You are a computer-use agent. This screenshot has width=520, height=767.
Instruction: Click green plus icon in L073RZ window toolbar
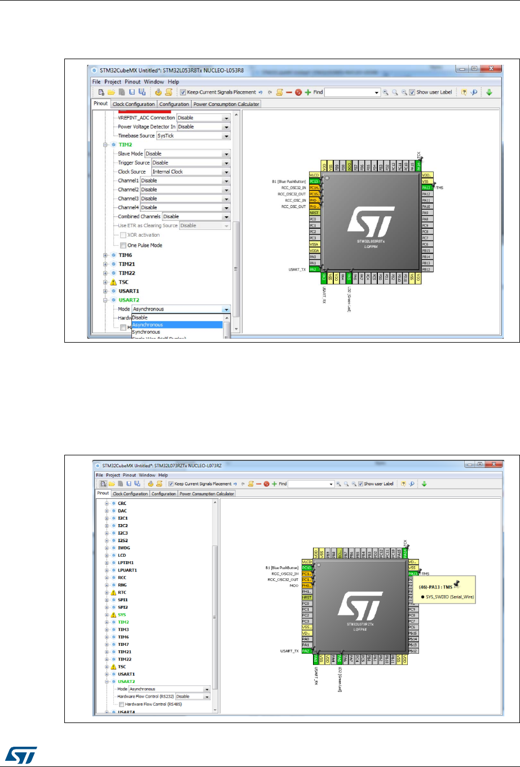click(x=275, y=484)
